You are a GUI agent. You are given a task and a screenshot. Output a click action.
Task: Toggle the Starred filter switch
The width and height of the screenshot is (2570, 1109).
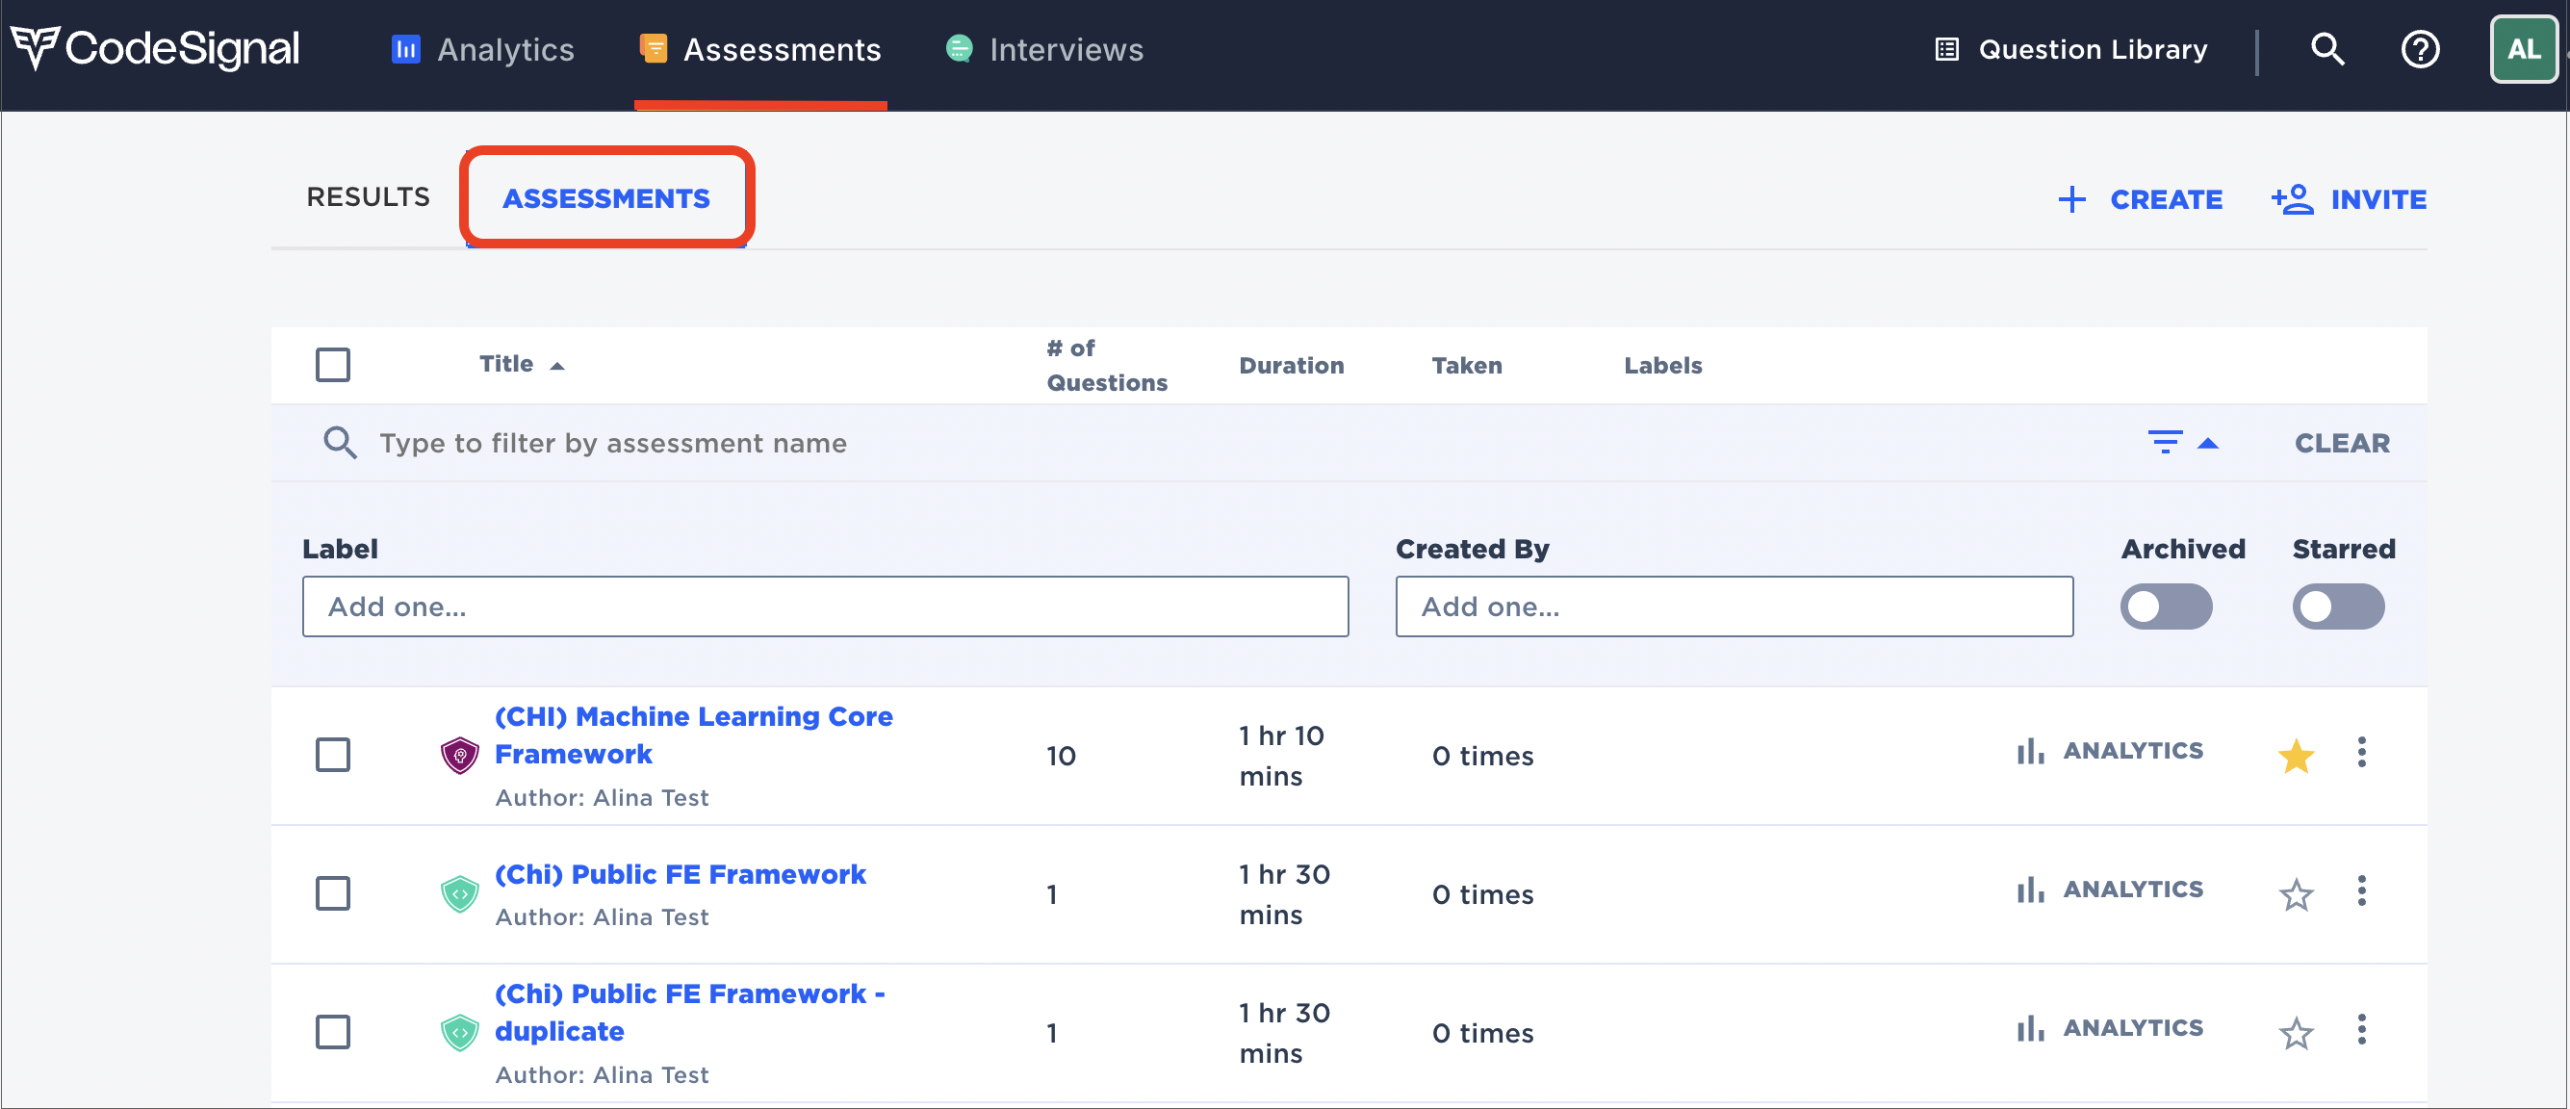click(2337, 606)
